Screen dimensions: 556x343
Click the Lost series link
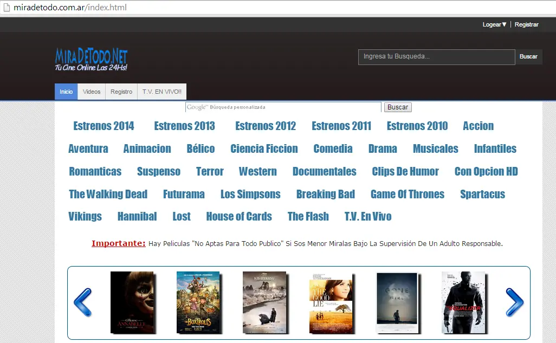click(182, 216)
